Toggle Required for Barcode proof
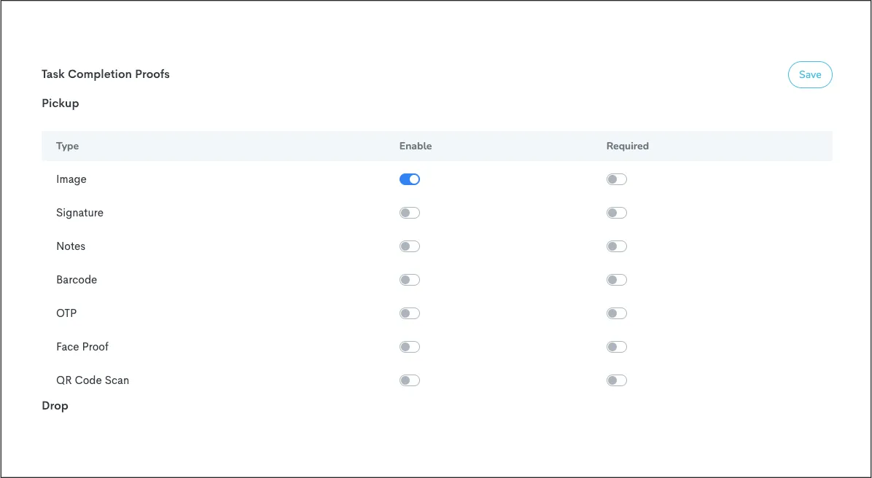The image size is (872, 478). pyautogui.click(x=616, y=280)
